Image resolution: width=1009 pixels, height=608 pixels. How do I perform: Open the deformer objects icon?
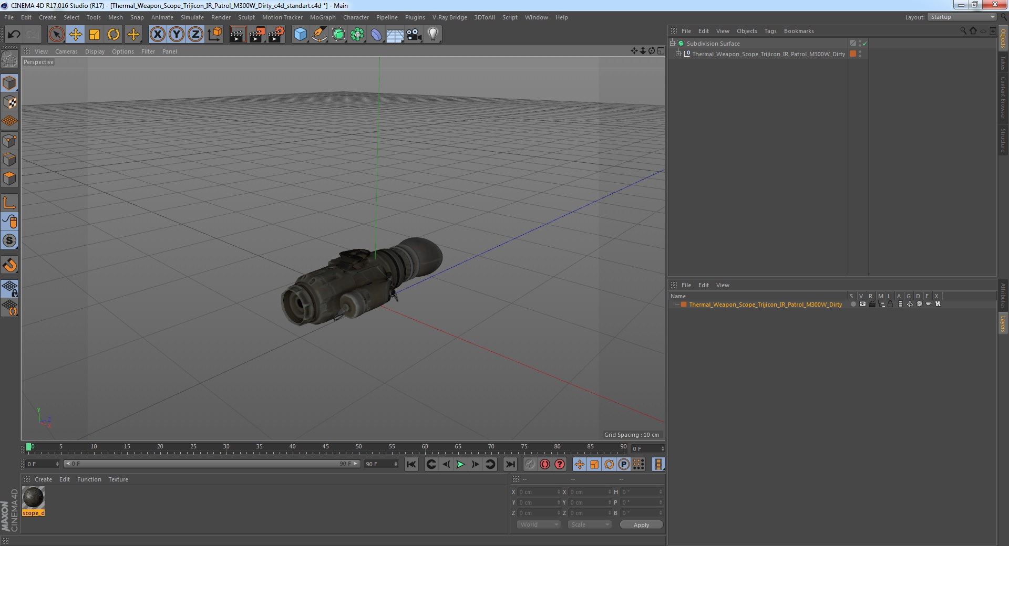pyautogui.click(x=376, y=35)
